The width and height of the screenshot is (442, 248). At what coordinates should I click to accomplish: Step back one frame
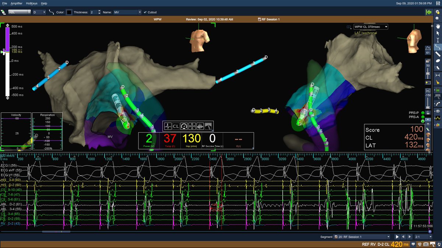click(x=403, y=237)
